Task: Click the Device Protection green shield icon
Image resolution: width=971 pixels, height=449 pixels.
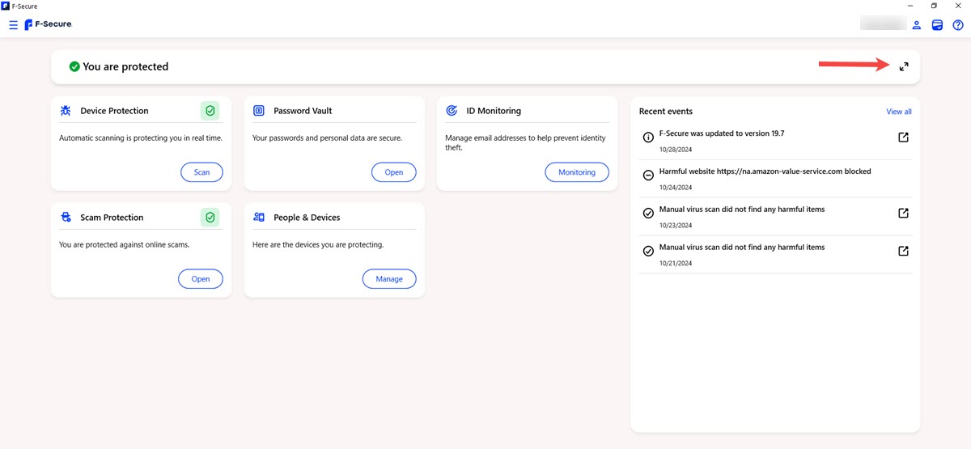Action: (x=210, y=111)
